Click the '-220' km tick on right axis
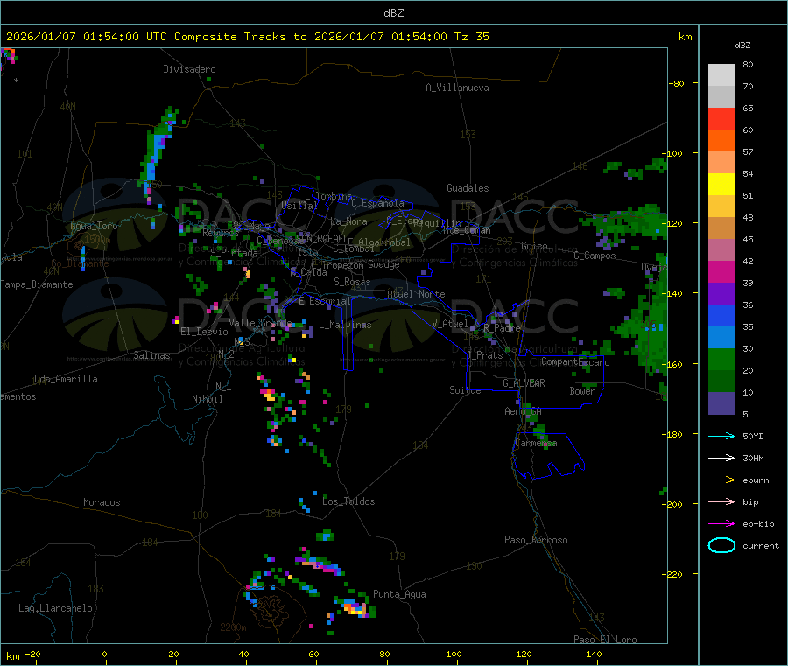This screenshot has width=788, height=666. click(x=674, y=574)
